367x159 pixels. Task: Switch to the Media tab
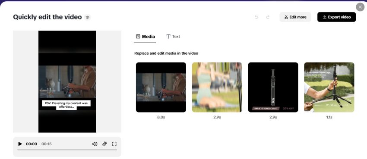coord(145,37)
